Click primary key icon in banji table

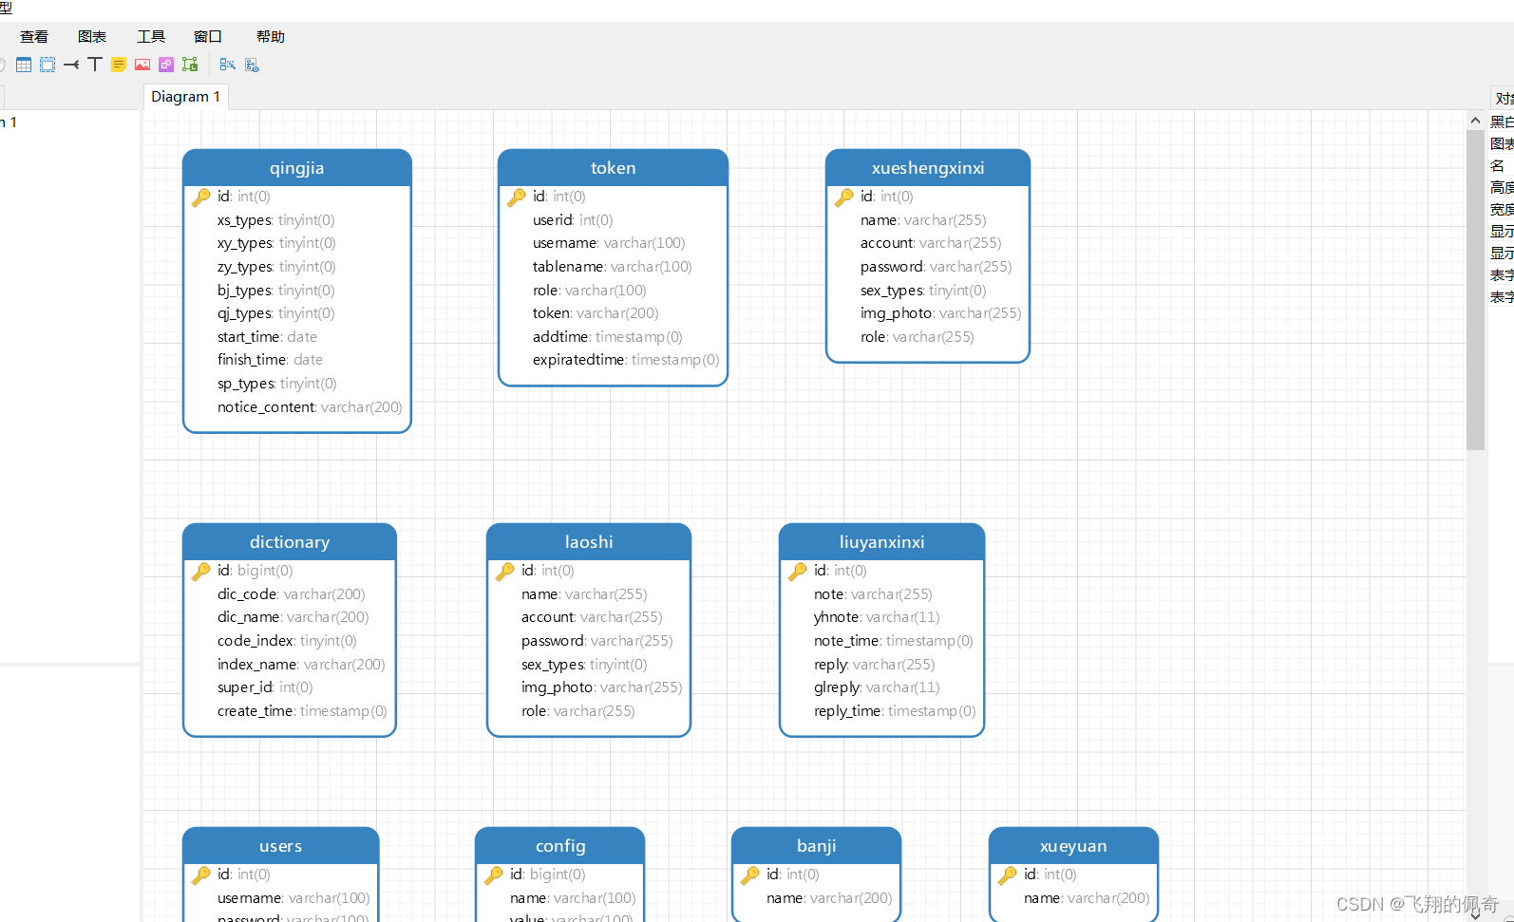tap(750, 875)
